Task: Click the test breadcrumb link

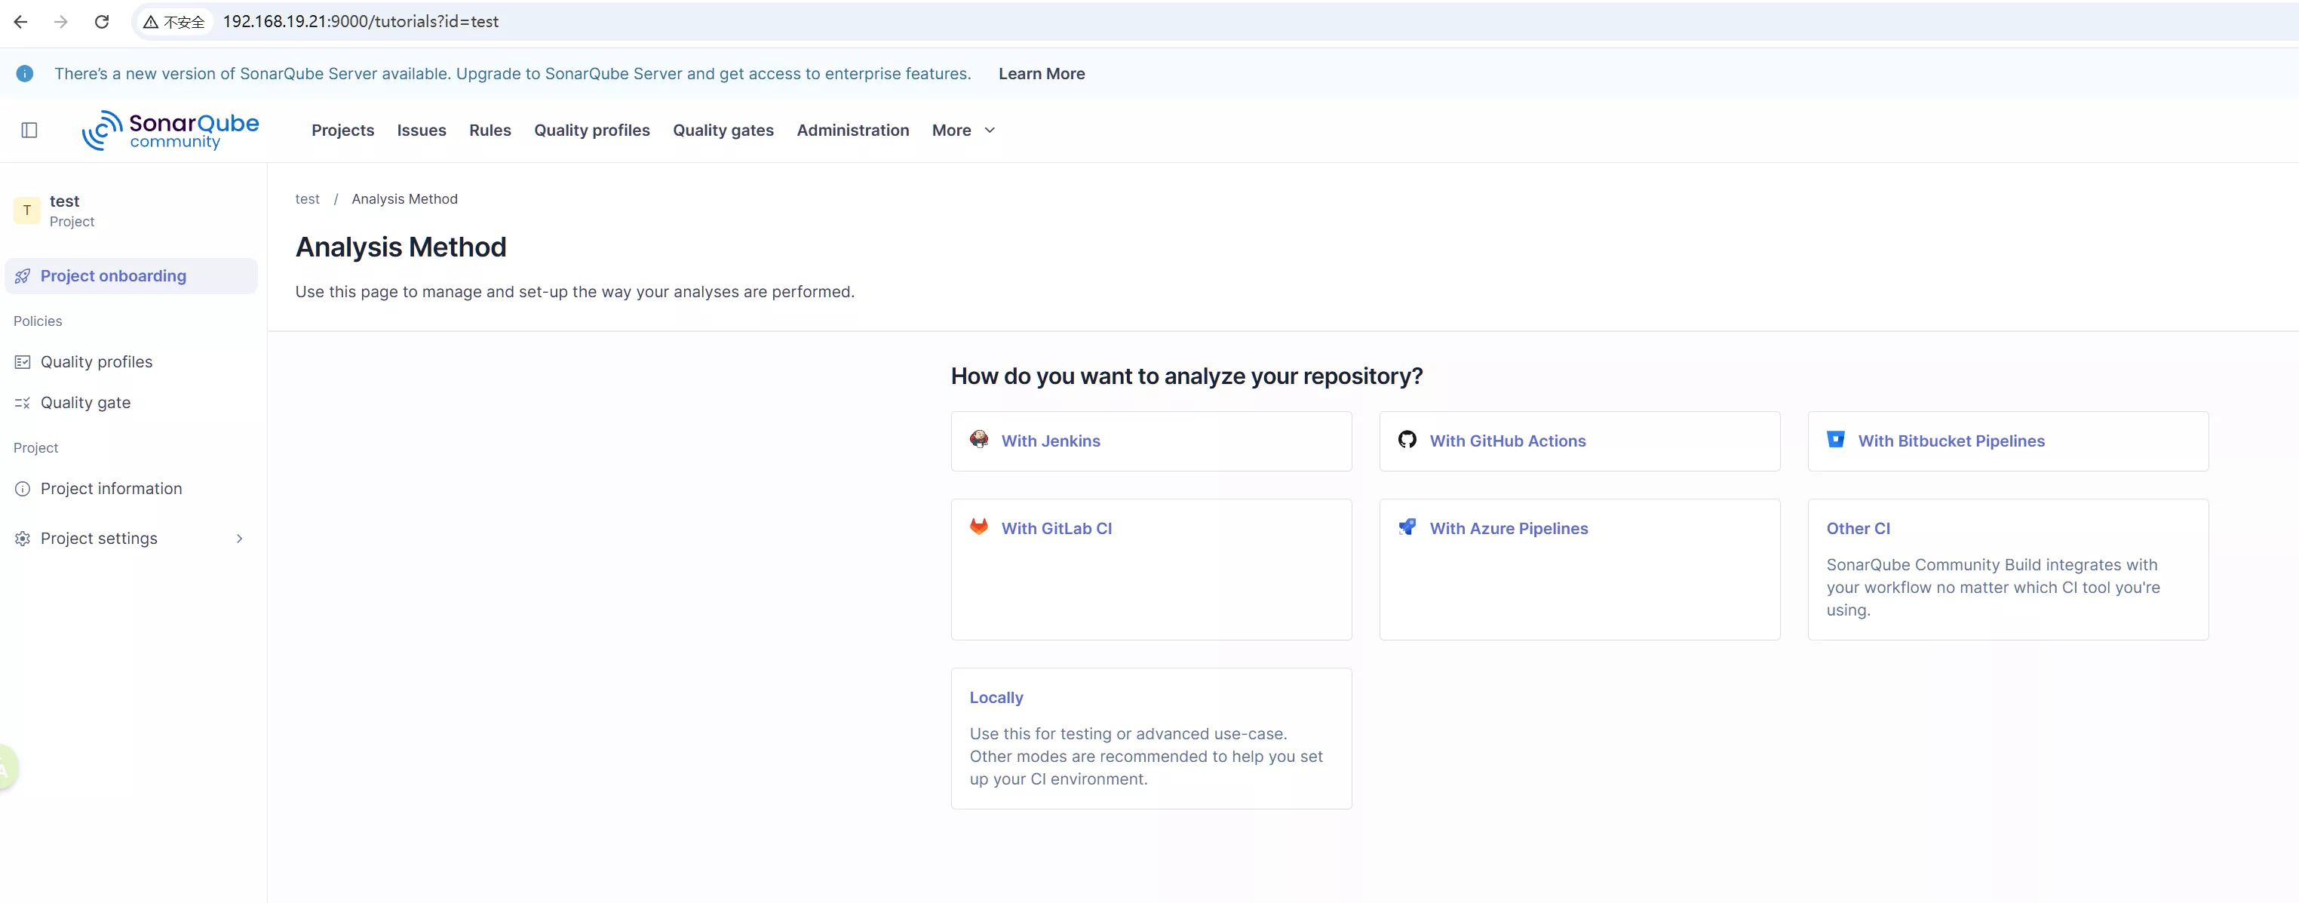Action: [x=307, y=199]
